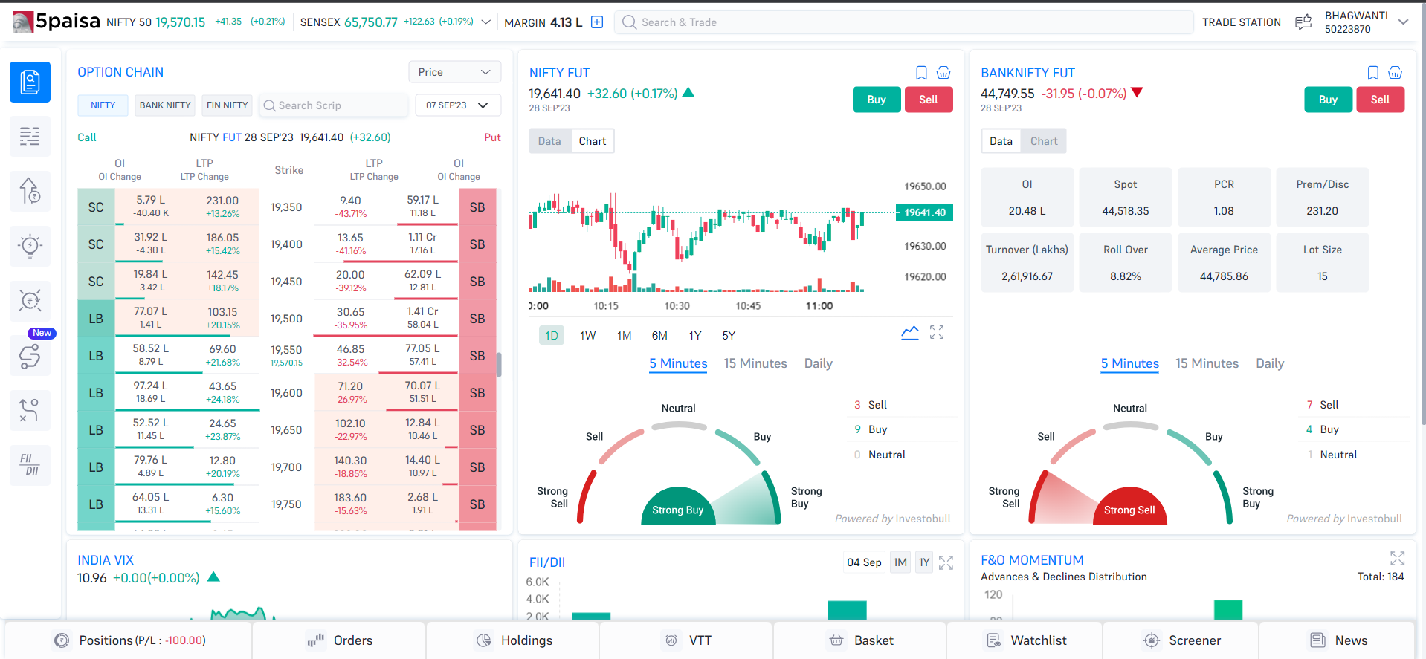The height and width of the screenshot is (659, 1426).
Task: Open Orders from the bottom bar
Action: tap(339, 640)
